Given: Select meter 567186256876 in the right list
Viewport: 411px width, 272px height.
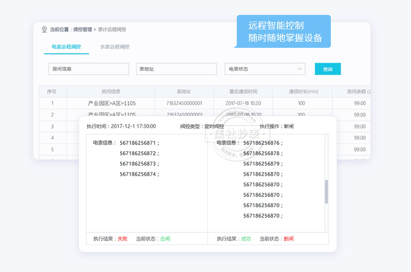Looking at the screenshot, I should tap(263, 143).
